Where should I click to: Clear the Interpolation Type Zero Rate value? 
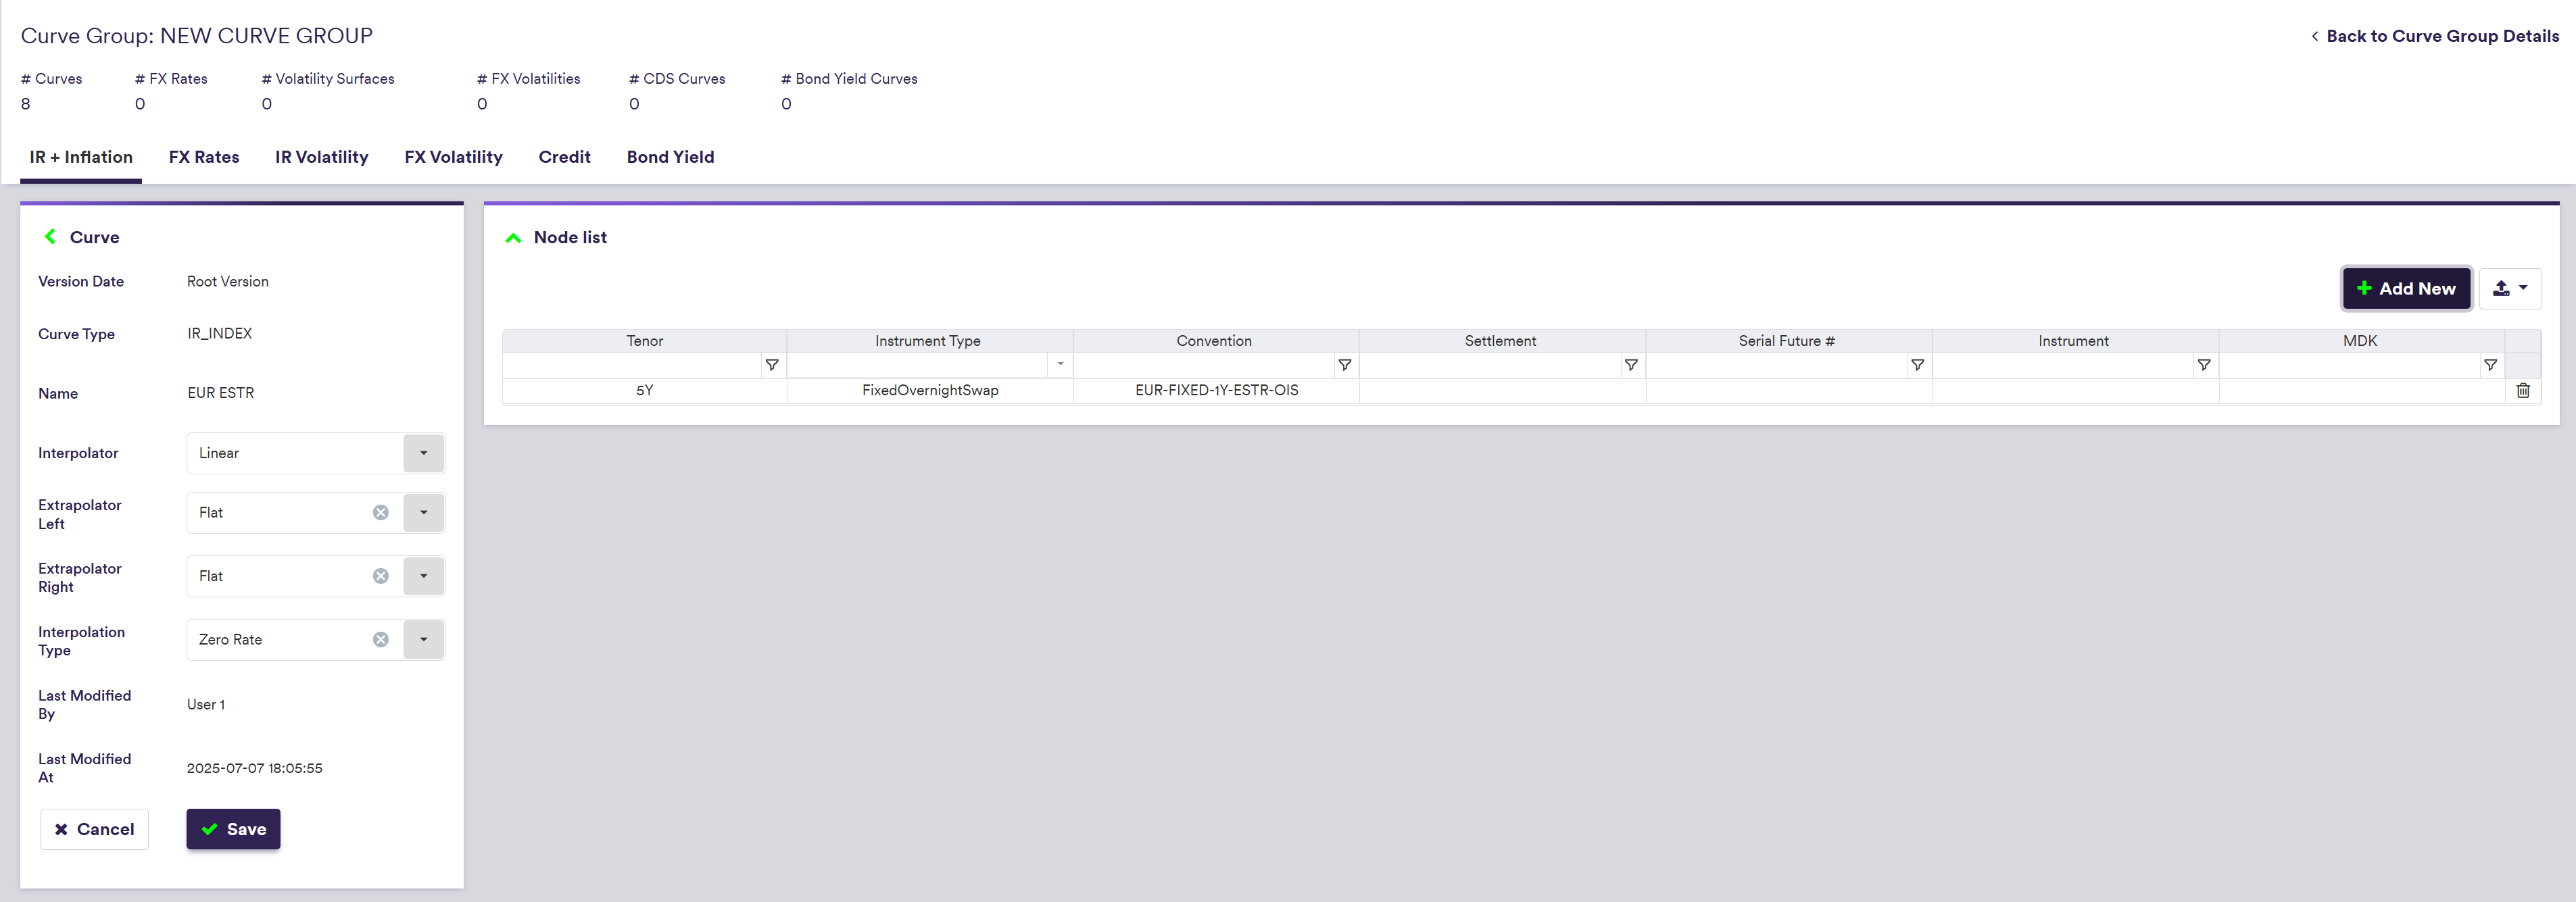(380, 639)
